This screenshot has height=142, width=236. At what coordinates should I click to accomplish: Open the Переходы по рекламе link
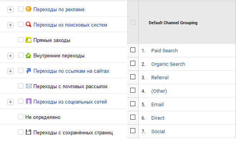click(59, 10)
